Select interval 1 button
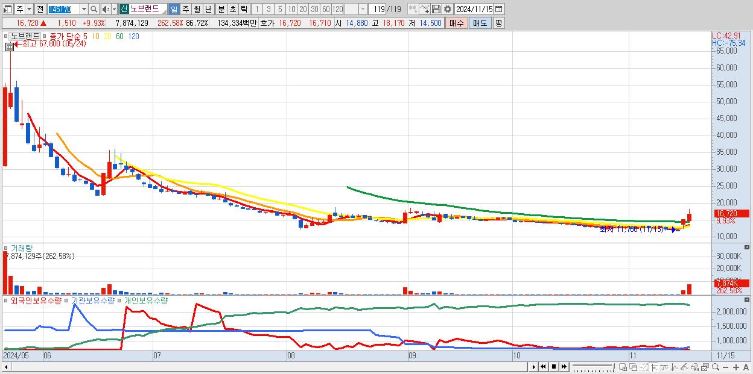The height and width of the screenshot is (374, 753). point(257,9)
